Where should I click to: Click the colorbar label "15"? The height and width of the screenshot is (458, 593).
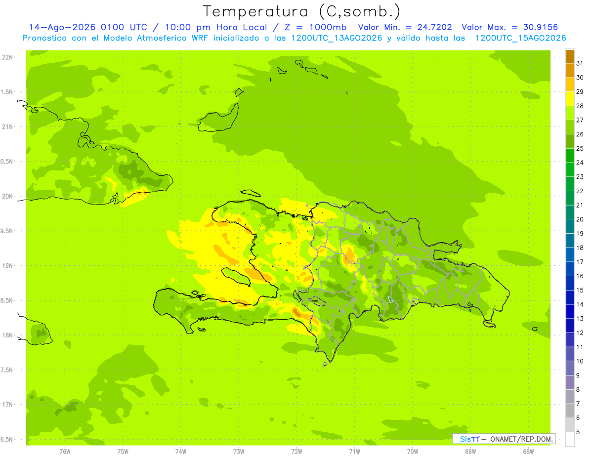point(580,290)
